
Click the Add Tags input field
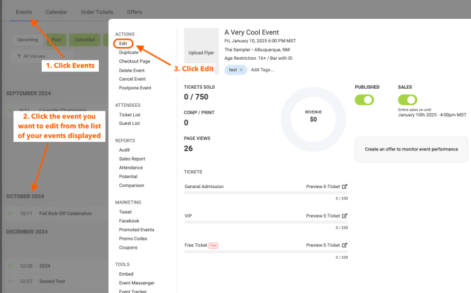(x=262, y=70)
